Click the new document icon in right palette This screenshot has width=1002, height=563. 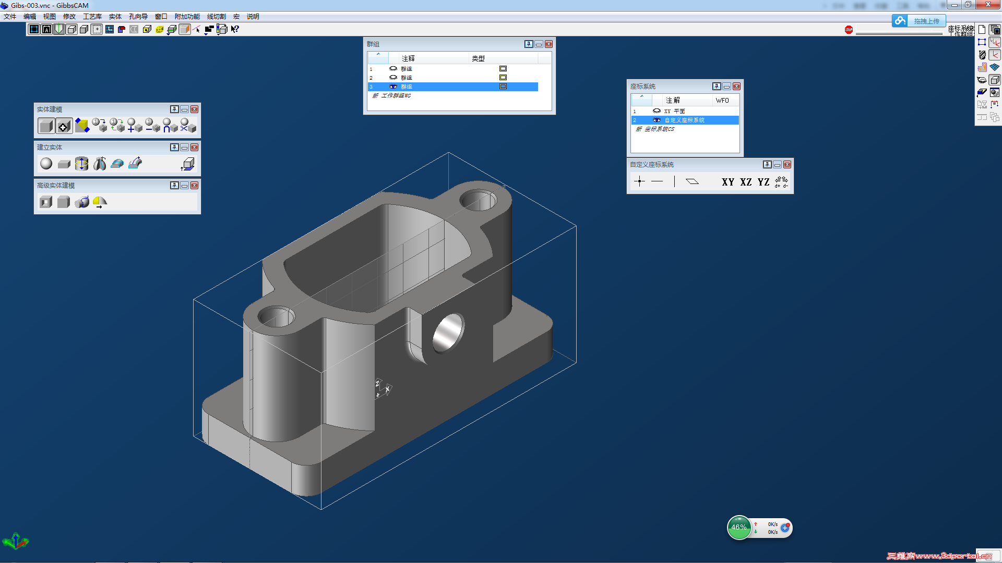(x=982, y=30)
